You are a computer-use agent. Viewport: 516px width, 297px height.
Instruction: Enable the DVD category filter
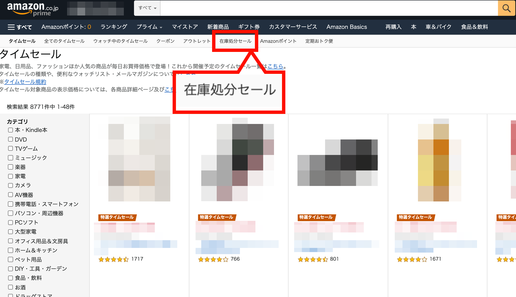[10, 139]
